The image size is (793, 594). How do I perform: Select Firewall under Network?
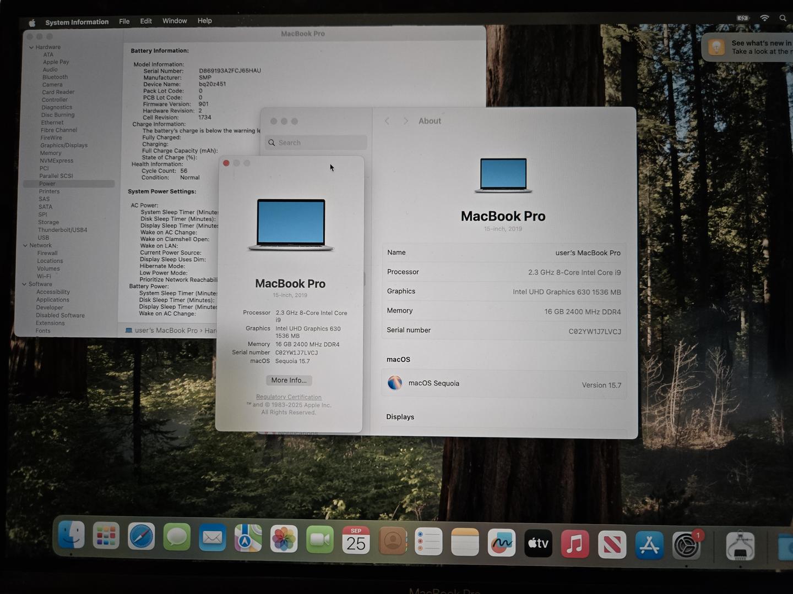tap(47, 253)
